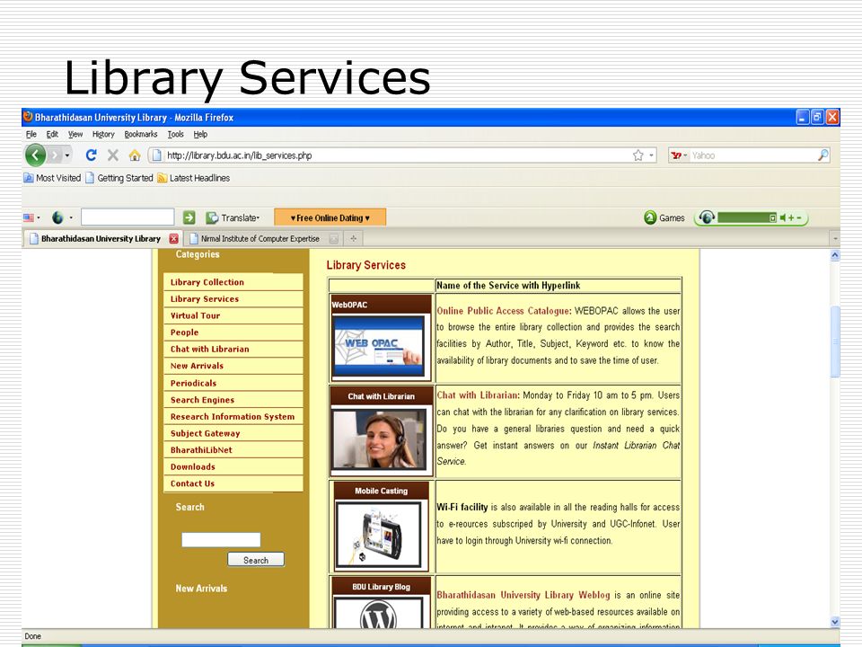Open the flag icon dropdown arrow
Screen dimensions: 862x647
(39, 217)
